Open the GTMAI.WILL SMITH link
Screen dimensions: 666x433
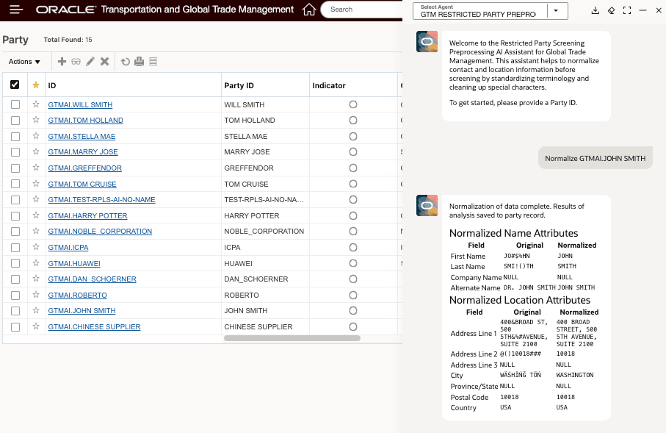[80, 104]
